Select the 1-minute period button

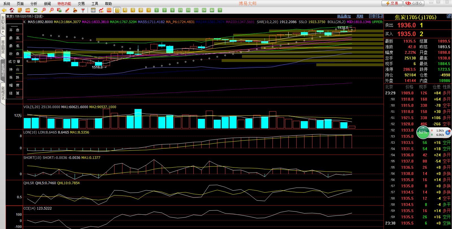157,10
